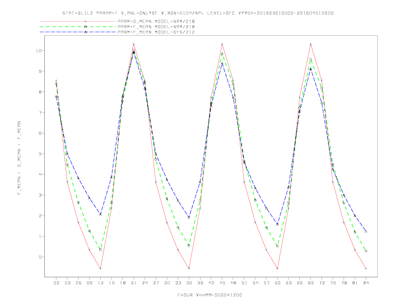Select legend entry PARM=F_MEAN MODEL=NAM/218

156,27
